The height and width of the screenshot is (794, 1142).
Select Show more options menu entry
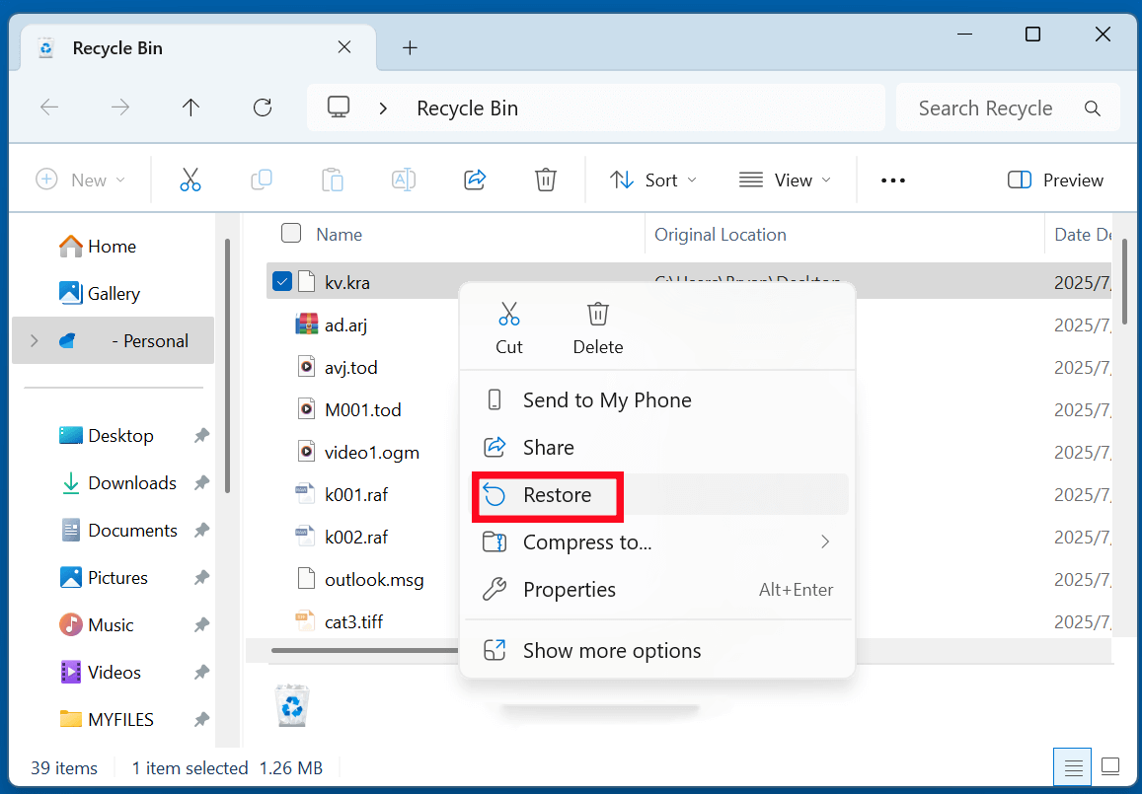[x=612, y=651]
